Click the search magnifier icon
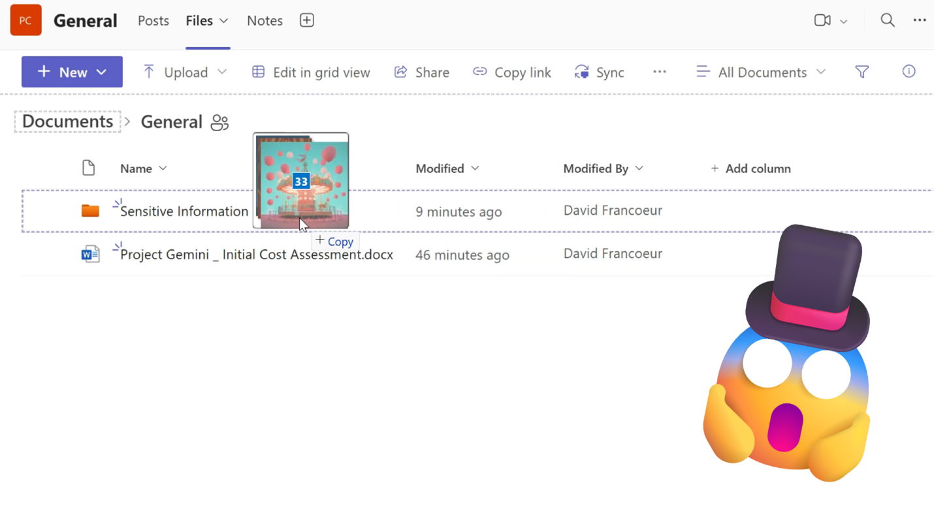This screenshot has width=934, height=528. click(x=887, y=20)
